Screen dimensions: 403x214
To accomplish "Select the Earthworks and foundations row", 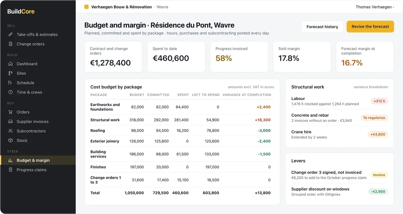I will click(x=182, y=107).
